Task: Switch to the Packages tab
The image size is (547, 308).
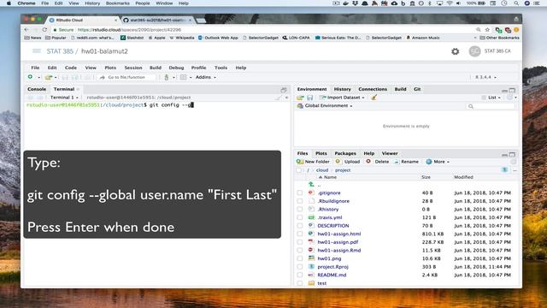Action: click(x=345, y=153)
